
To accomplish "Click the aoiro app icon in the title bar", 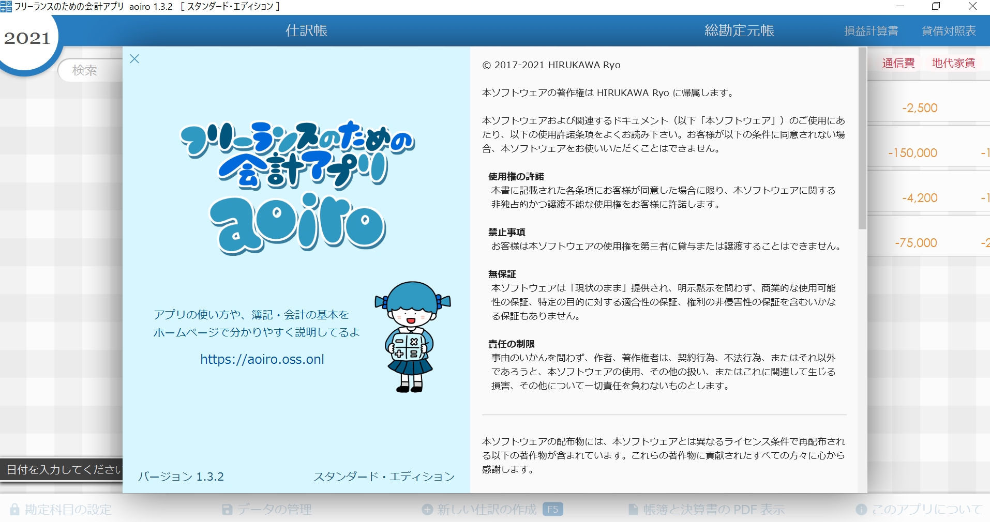I will (7, 7).
